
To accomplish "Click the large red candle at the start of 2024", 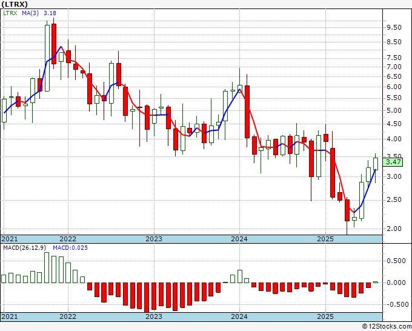I will tap(247, 112).
